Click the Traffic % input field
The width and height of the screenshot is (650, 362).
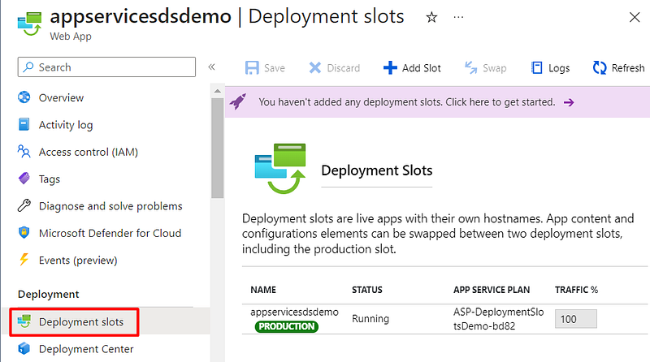[575, 319]
